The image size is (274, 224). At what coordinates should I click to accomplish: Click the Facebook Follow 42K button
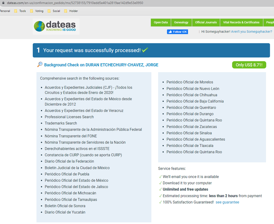pos(177,32)
